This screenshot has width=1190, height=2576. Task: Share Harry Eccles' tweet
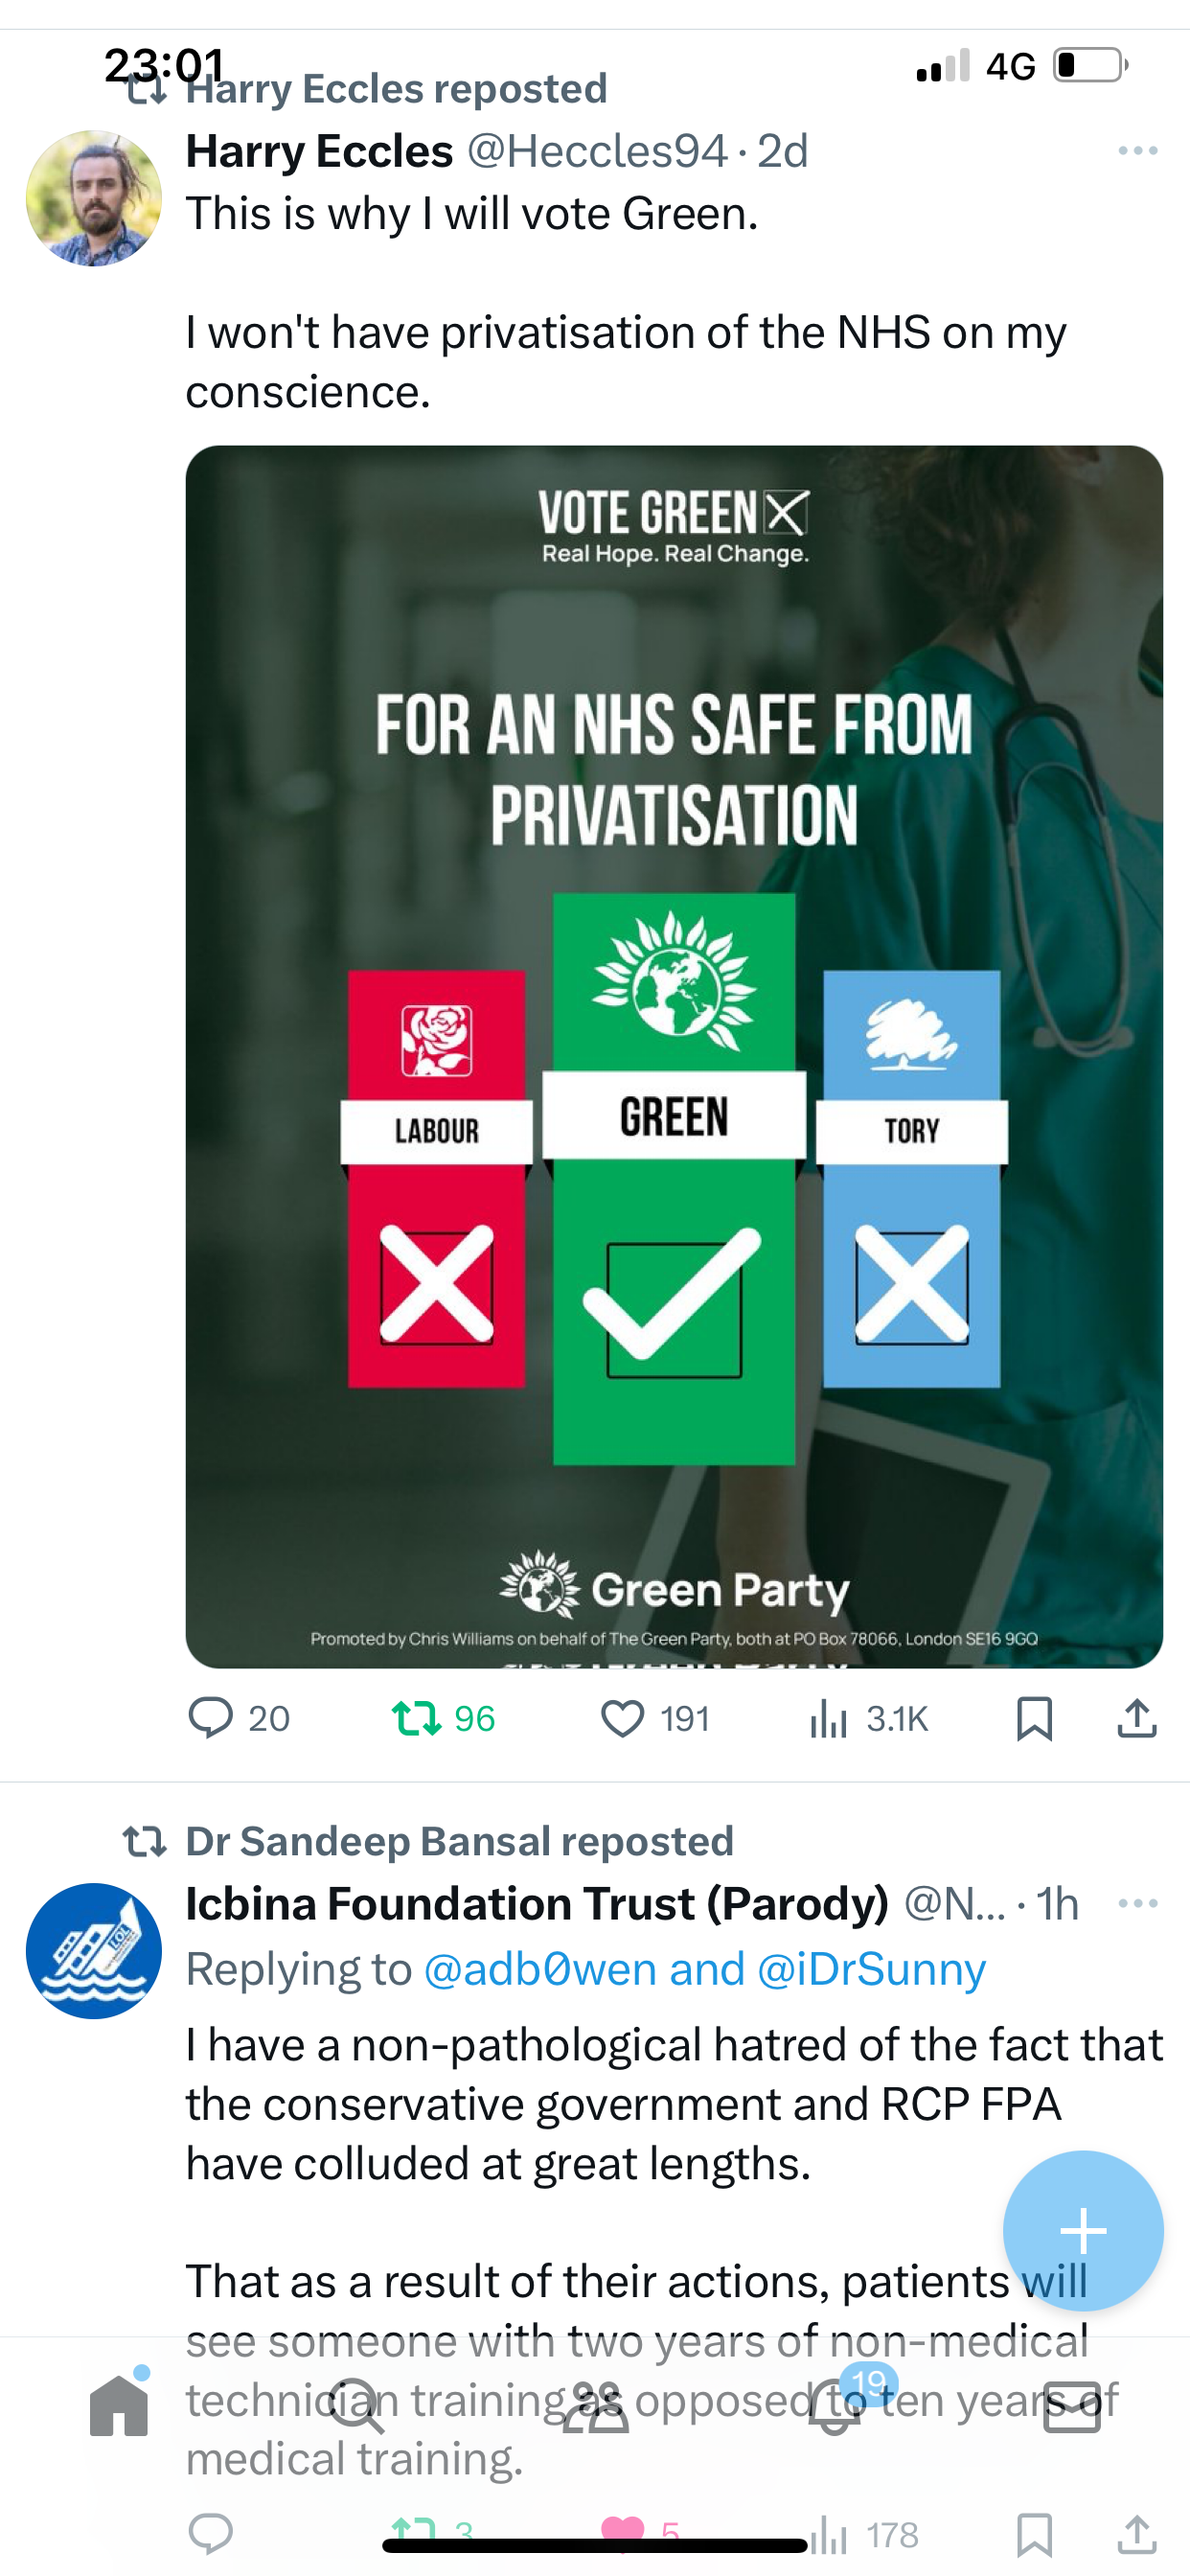(x=1137, y=1718)
